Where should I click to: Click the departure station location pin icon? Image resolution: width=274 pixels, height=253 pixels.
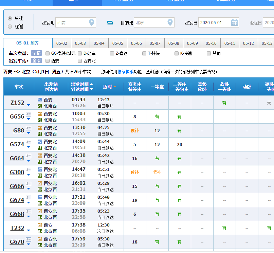(x=92, y=22)
